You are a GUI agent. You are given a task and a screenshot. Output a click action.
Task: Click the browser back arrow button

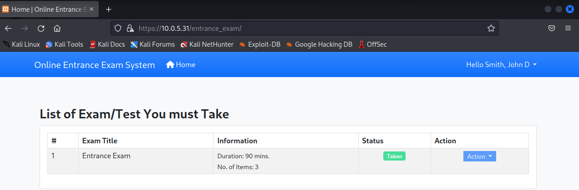[8, 28]
